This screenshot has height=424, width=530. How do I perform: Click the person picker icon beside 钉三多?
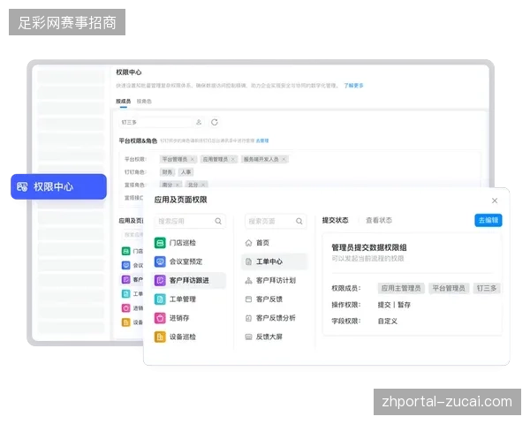[x=199, y=122]
